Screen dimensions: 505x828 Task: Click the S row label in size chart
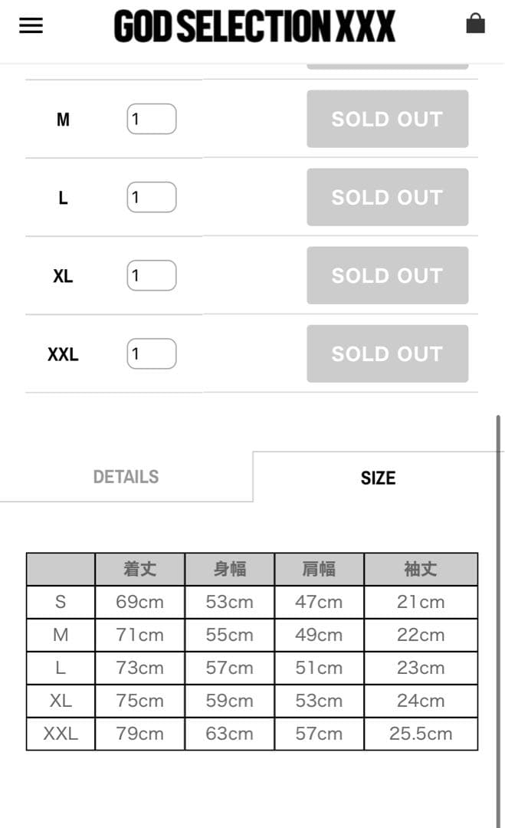click(x=61, y=602)
